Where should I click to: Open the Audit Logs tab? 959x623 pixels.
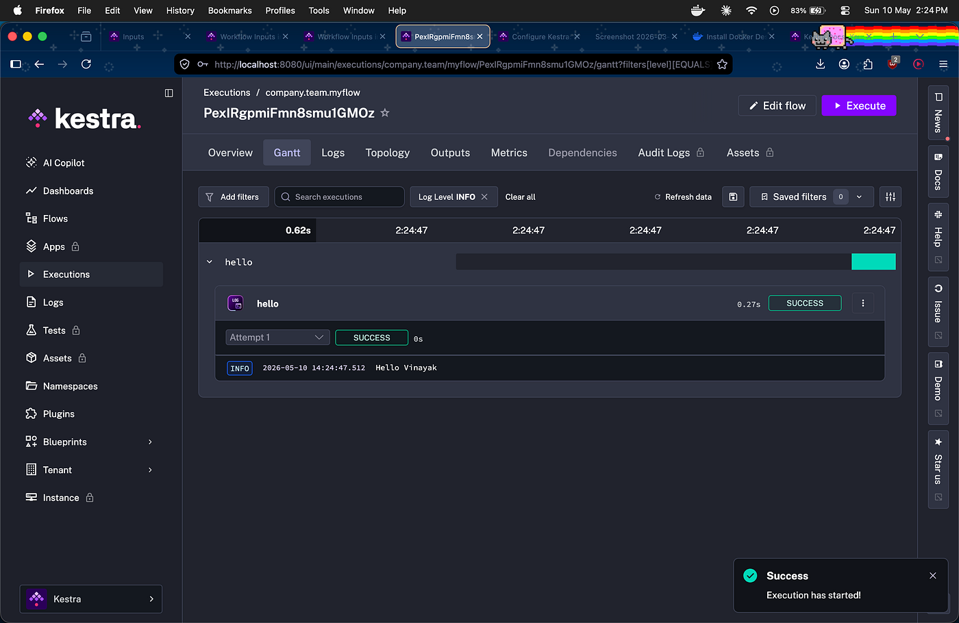pos(671,153)
